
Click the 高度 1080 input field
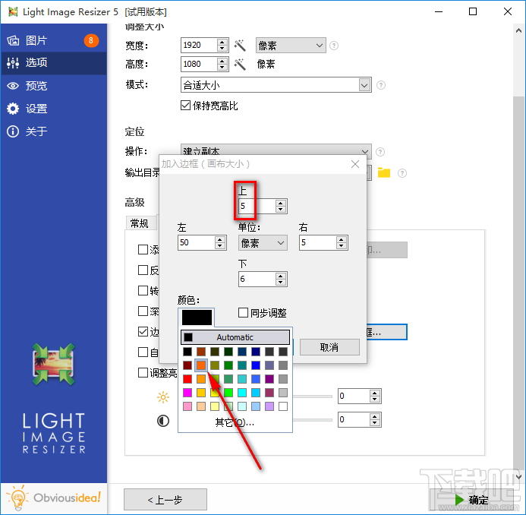pos(199,64)
